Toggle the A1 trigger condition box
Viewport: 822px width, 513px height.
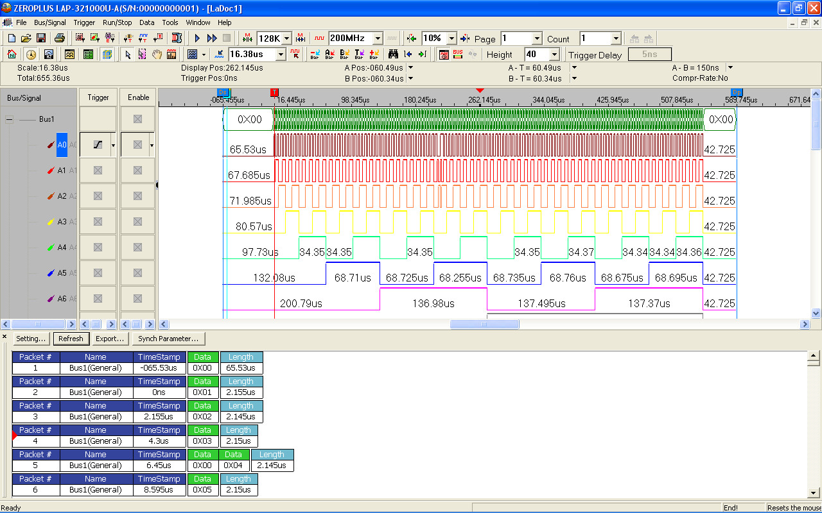(98, 171)
